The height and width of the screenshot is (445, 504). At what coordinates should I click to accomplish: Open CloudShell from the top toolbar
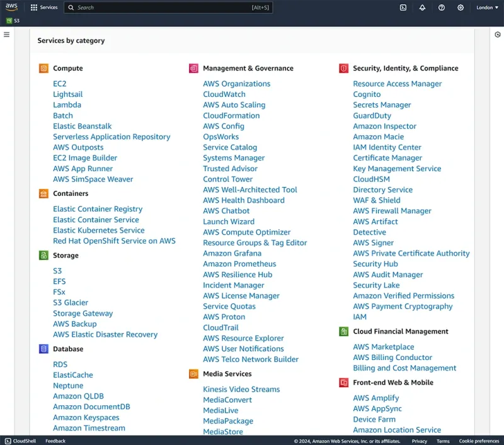403,8
